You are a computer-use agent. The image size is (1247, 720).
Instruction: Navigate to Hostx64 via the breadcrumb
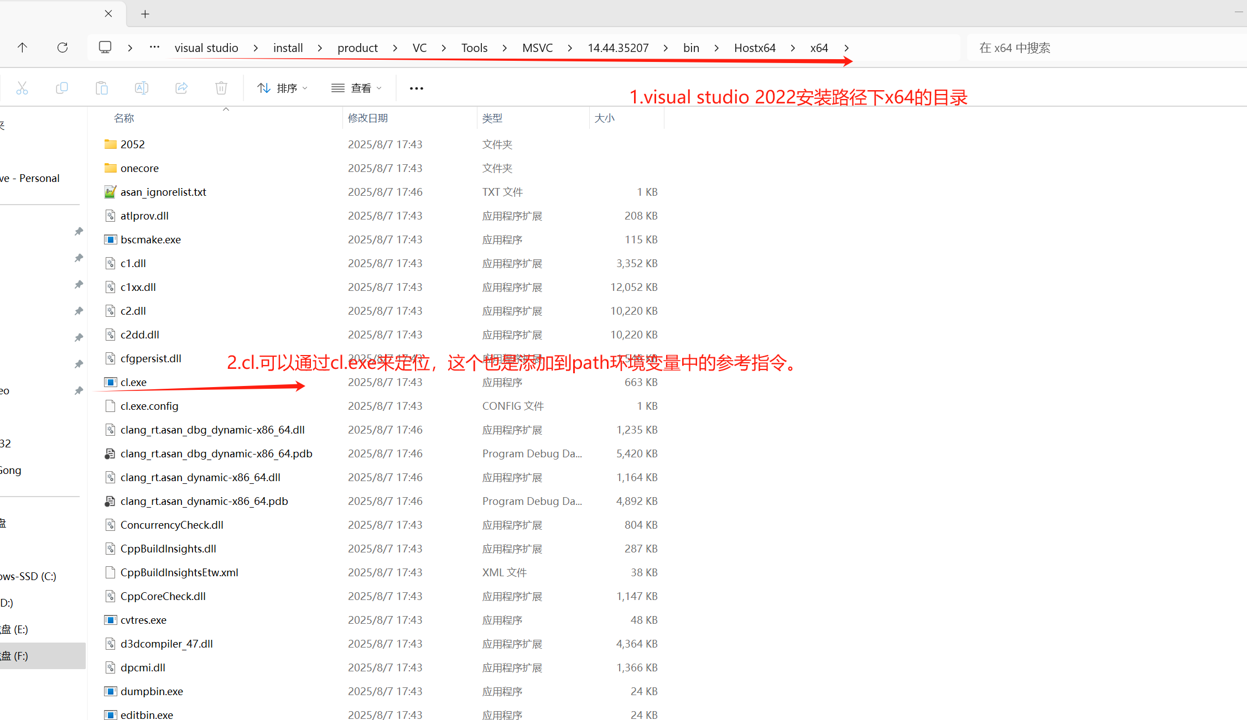(x=755, y=48)
